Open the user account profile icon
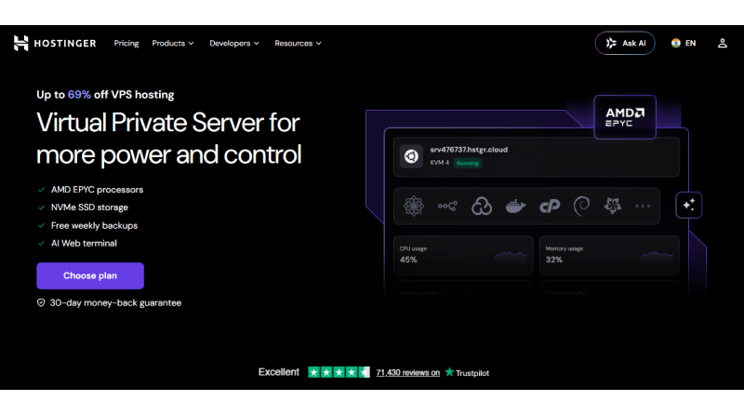The image size is (744, 414). (x=723, y=43)
